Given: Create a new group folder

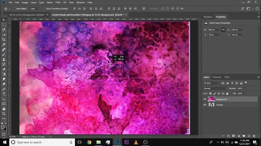Looking at the screenshot, I should (x=244, y=136).
